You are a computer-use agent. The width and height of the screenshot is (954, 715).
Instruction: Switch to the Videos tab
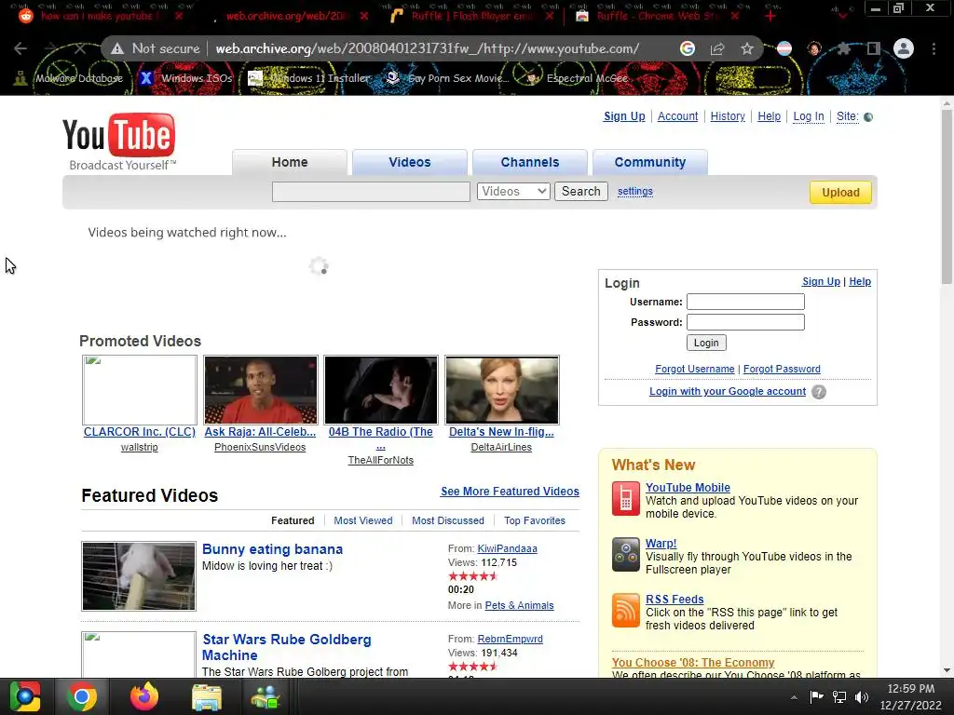(410, 162)
